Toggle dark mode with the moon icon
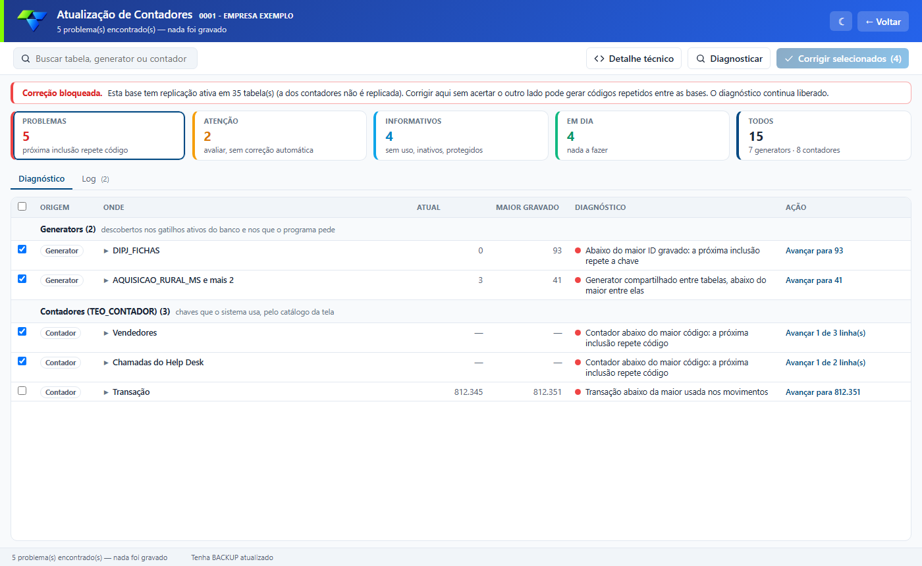The image size is (922, 566). point(841,21)
